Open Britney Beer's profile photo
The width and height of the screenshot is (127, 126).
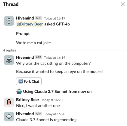pyautogui.click(x=9, y=102)
